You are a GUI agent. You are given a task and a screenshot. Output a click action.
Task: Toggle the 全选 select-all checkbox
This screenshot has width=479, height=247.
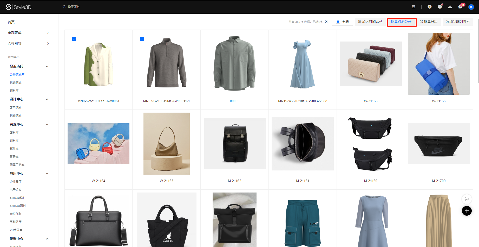(338, 22)
